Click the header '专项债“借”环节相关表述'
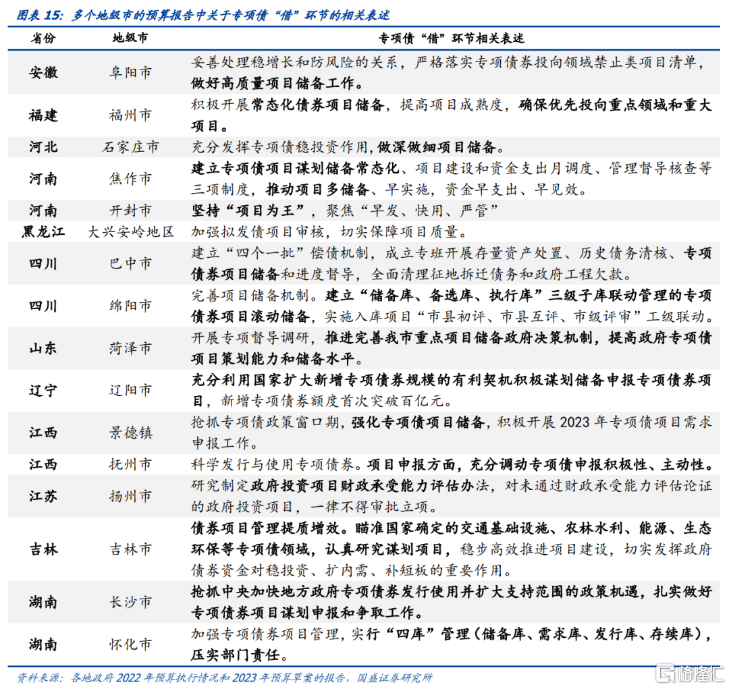The image size is (729, 689). [x=451, y=38]
